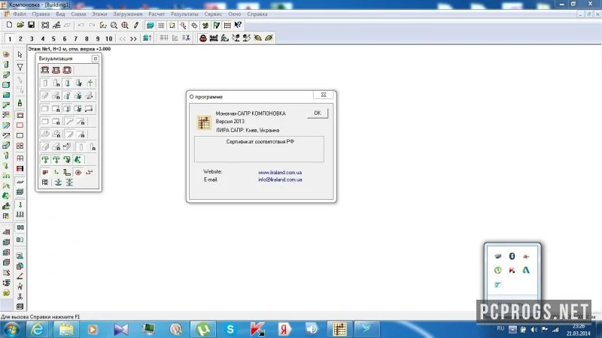Select floor number 4
Viewport: 602px width, 338px height.
tap(43, 39)
